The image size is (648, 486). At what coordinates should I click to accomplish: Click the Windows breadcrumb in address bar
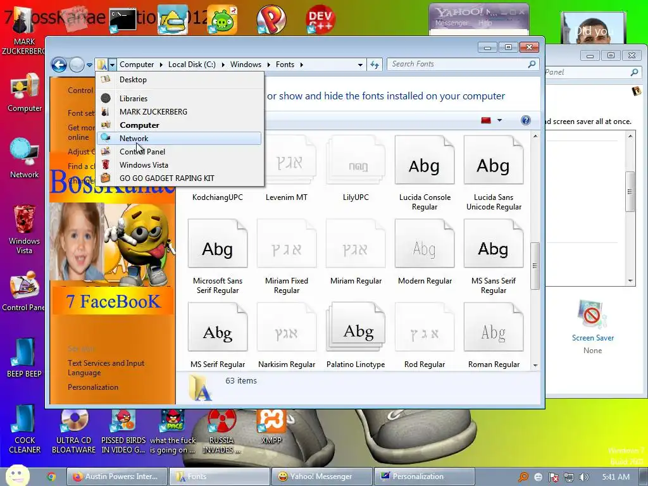pos(246,65)
